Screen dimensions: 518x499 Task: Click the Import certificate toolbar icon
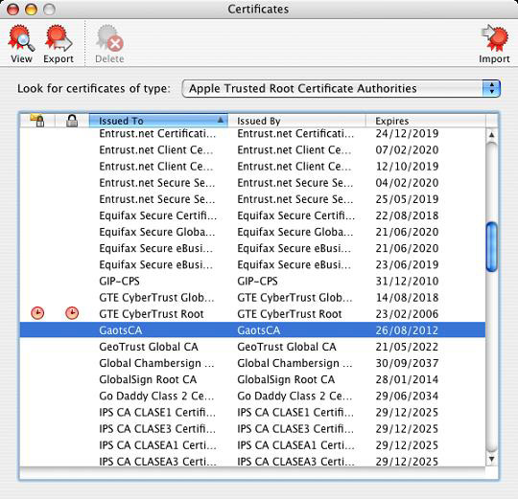pyautogui.click(x=494, y=44)
